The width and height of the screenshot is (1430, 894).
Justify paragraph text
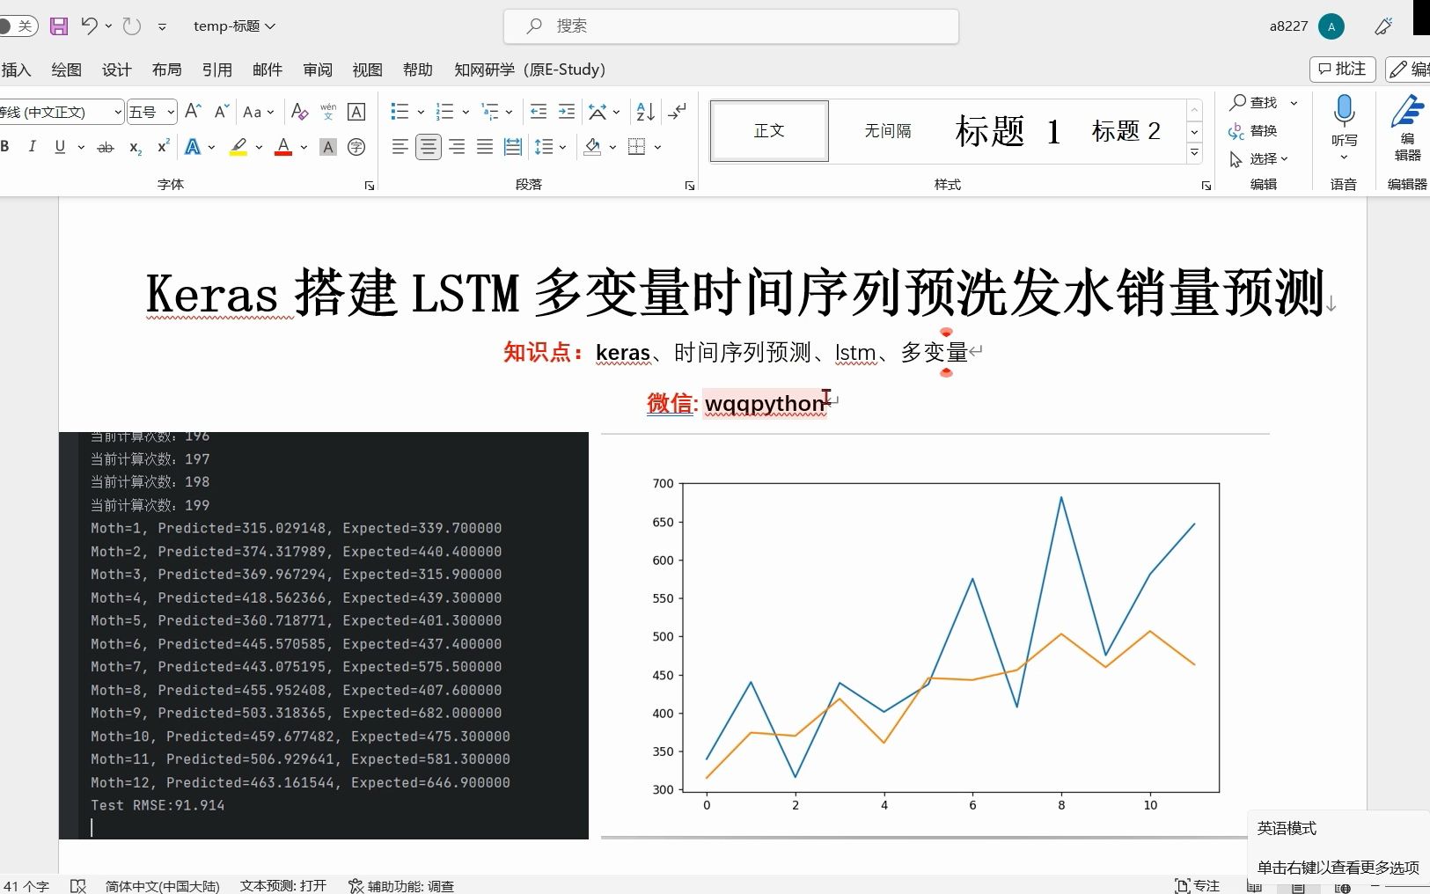pos(485,147)
